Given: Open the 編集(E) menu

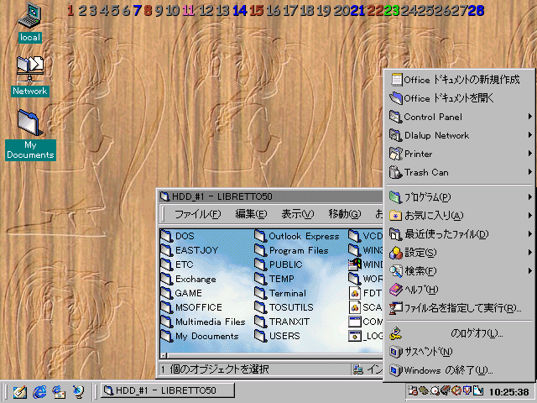Looking at the screenshot, I should pyautogui.click(x=251, y=214).
